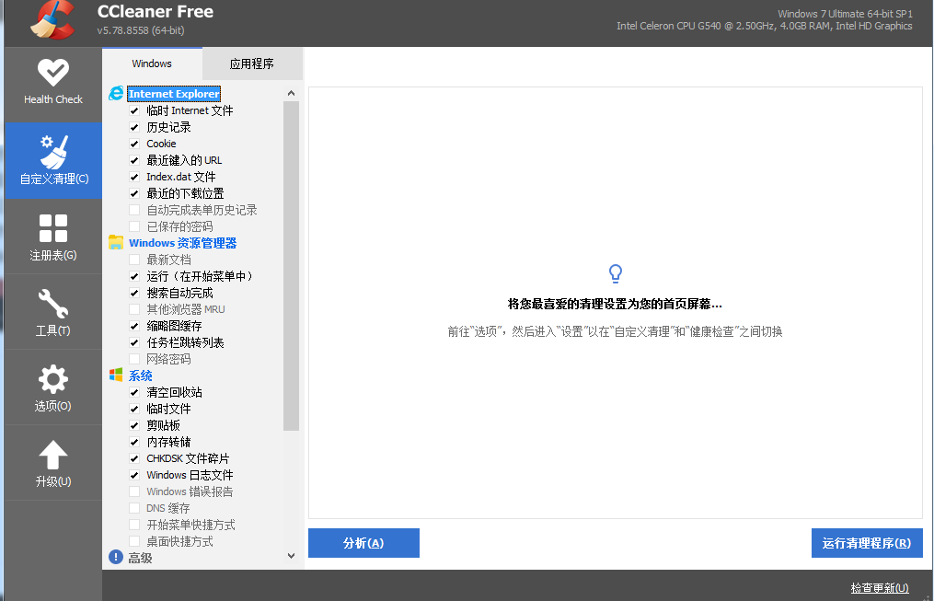This screenshot has height=601, width=934.
Task: Click the Internet Explorer section icon
Action: pyautogui.click(x=116, y=93)
